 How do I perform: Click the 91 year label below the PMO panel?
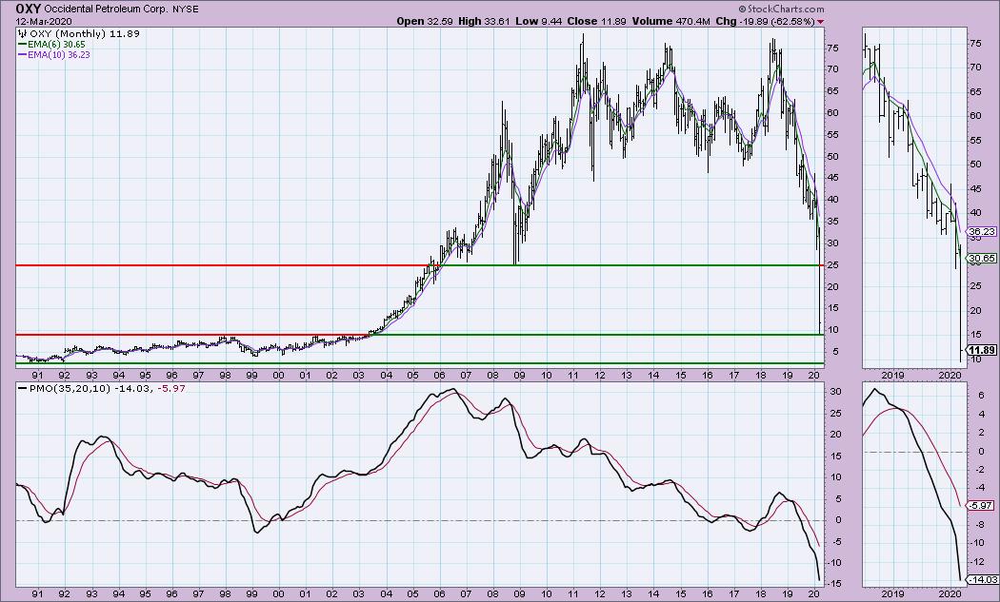coord(38,593)
